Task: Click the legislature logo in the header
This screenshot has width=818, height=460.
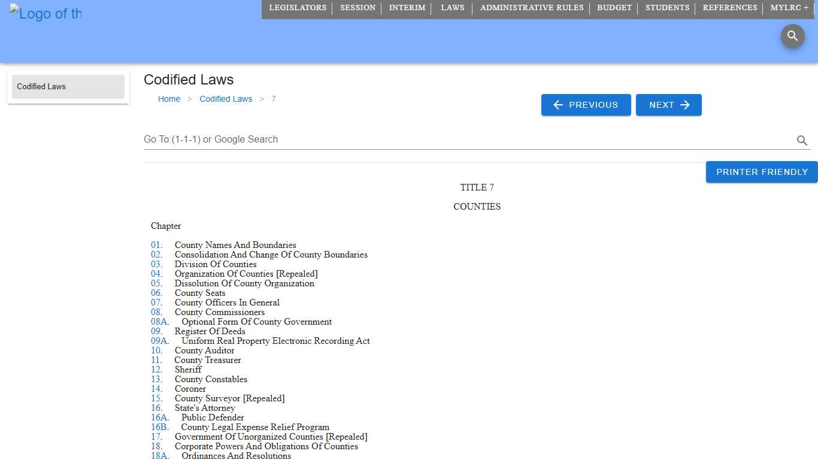Action: coord(45,13)
